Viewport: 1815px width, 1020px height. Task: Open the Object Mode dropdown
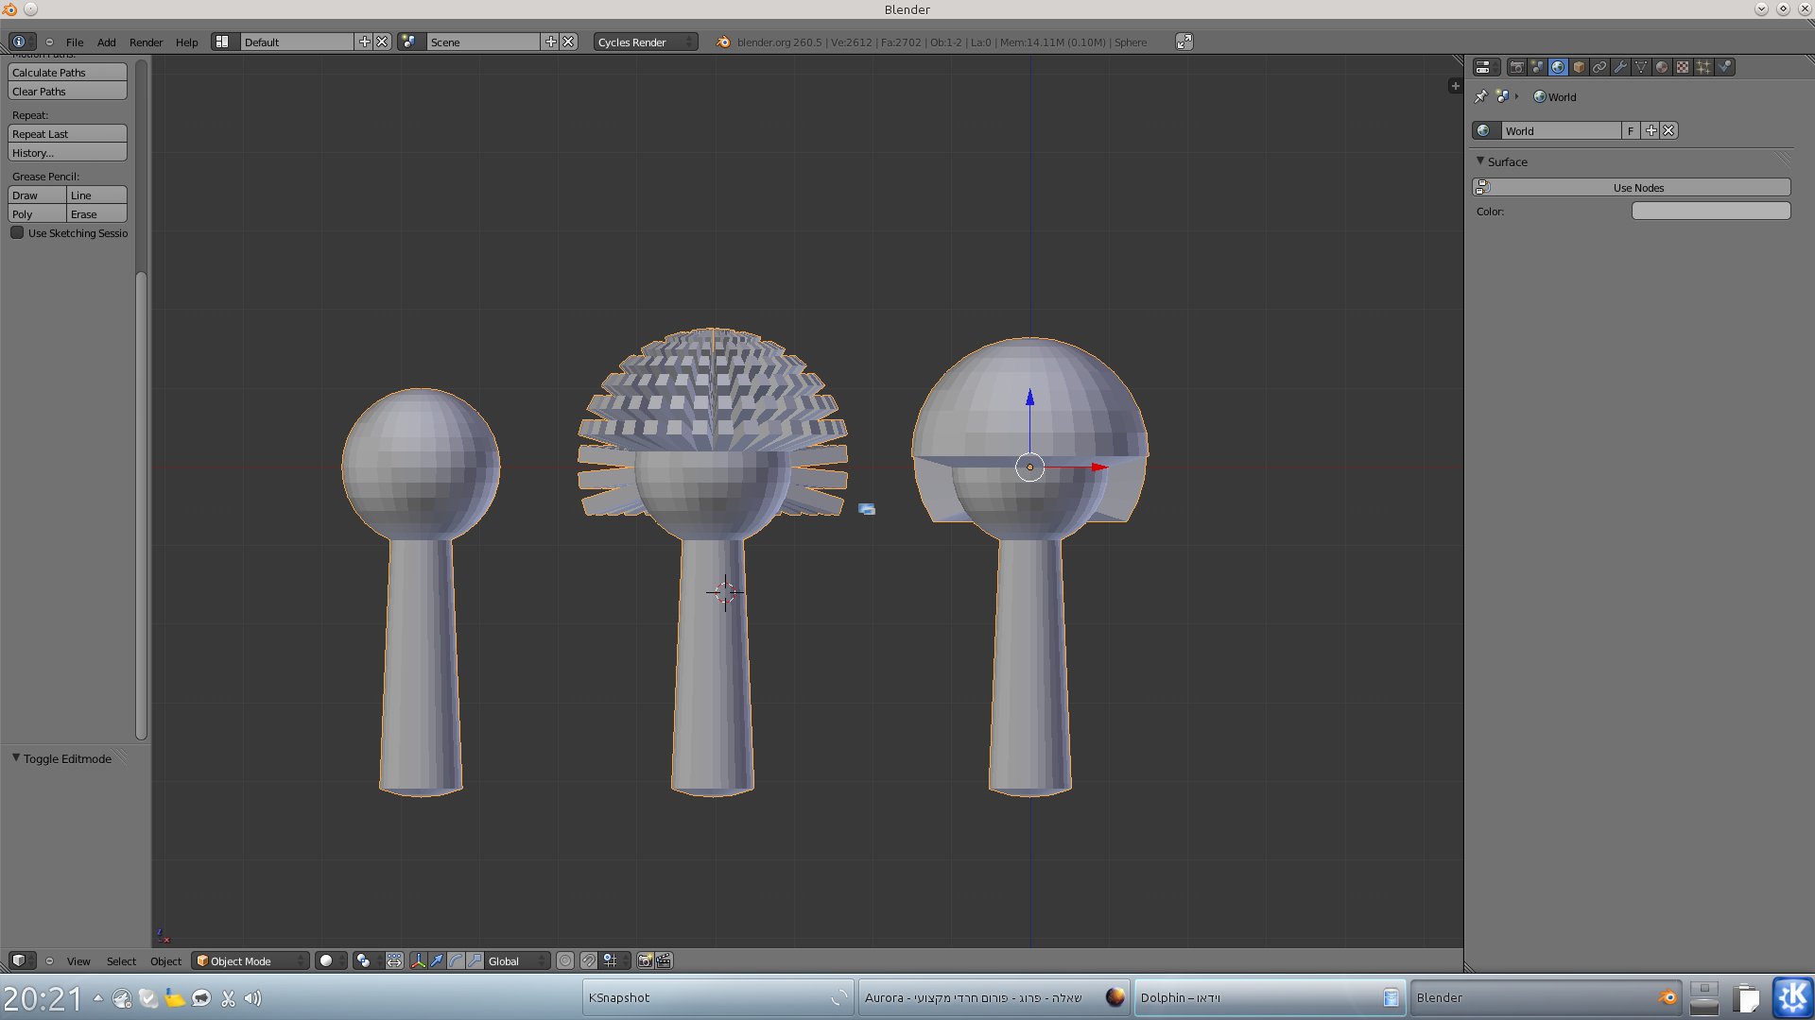pyautogui.click(x=251, y=960)
